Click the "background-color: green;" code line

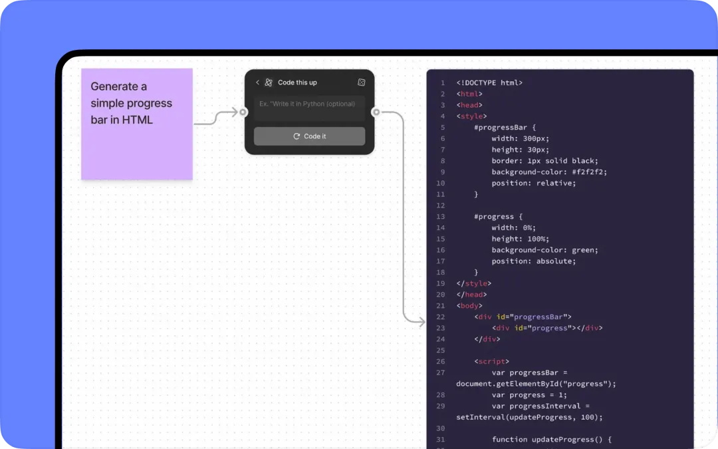pyautogui.click(x=544, y=250)
